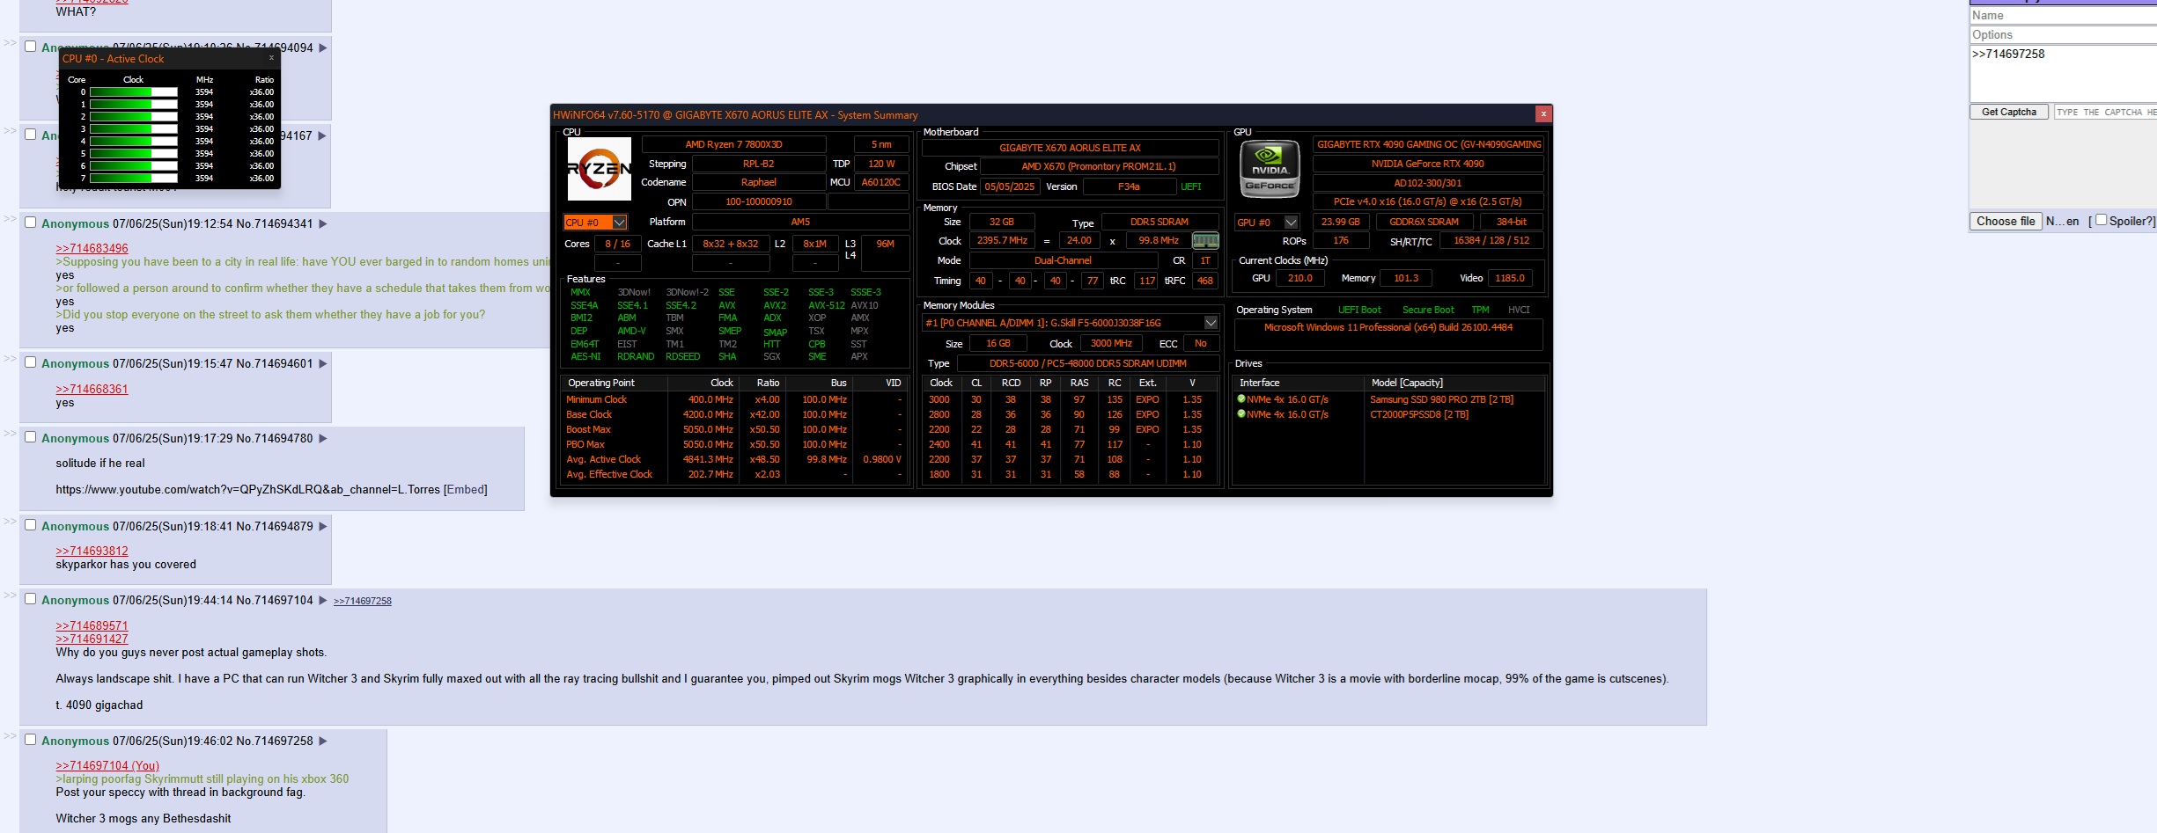Open backlink >>714697258 on post 714697104
The image size is (2157, 833).
tap(362, 601)
